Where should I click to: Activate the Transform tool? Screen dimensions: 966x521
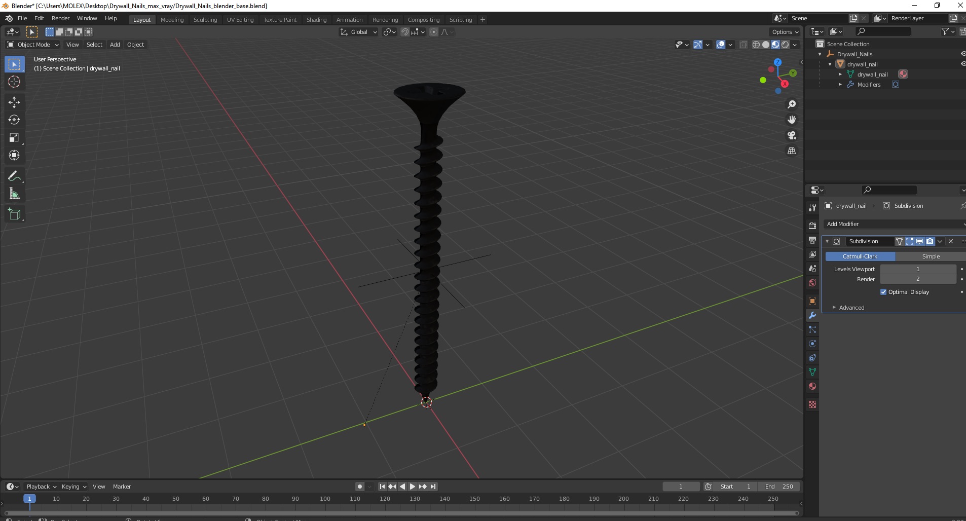point(14,155)
